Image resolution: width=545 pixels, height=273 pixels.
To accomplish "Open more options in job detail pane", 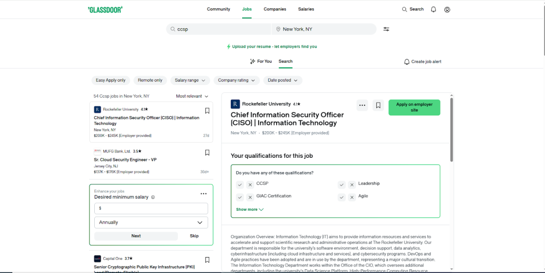I will pos(362,106).
